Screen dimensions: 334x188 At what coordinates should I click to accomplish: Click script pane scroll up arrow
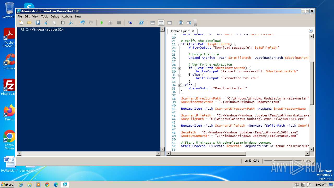pyautogui.click(x=311, y=36)
